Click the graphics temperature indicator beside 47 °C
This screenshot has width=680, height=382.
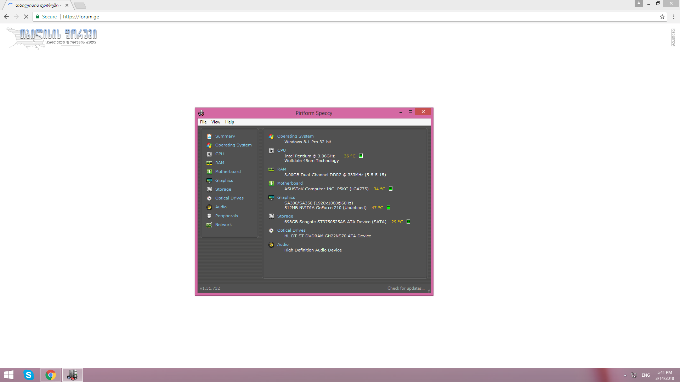389,207
